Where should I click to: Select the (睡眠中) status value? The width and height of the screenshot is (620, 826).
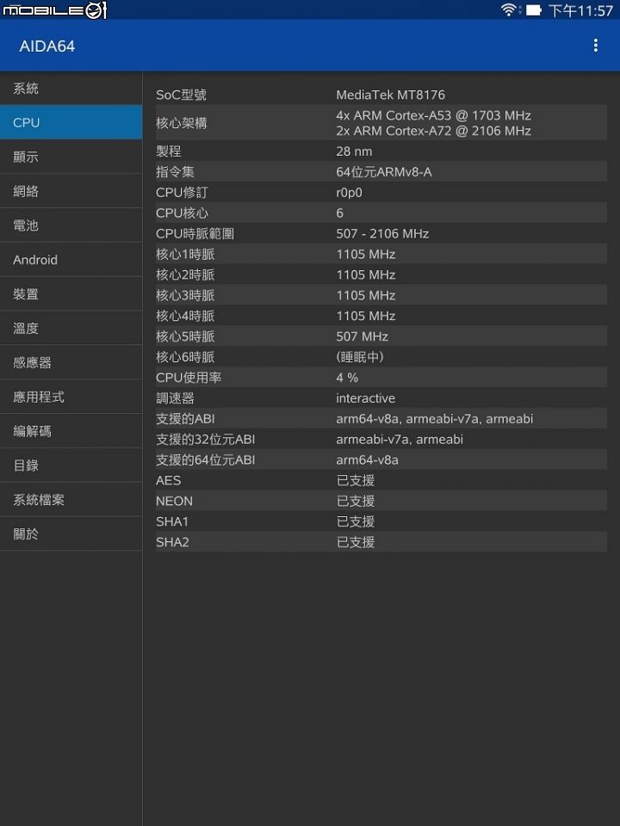coord(360,356)
